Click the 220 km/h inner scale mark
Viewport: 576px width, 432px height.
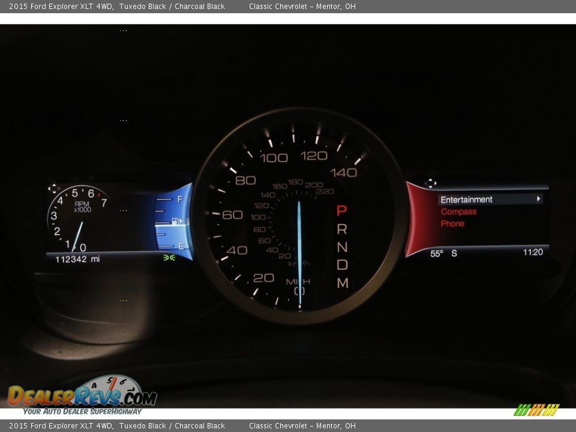pyautogui.click(x=325, y=191)
